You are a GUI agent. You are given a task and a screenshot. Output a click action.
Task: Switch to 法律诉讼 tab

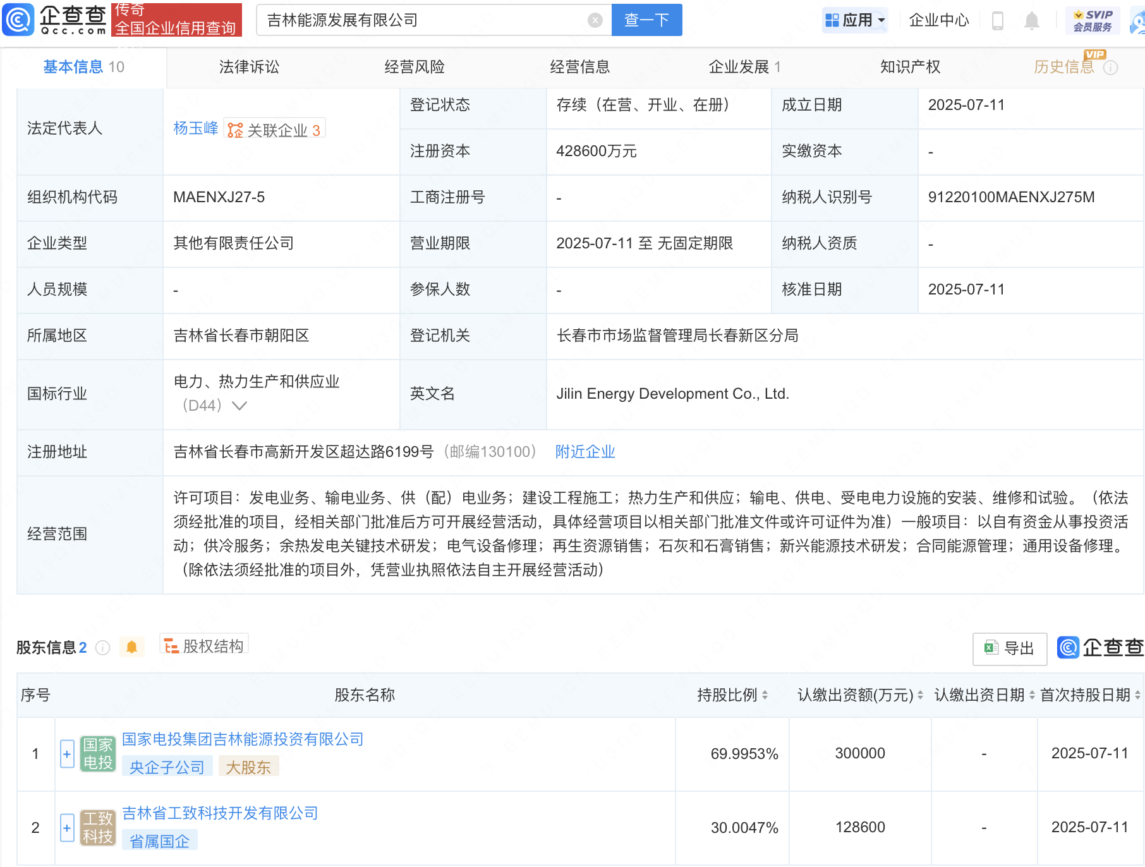coord(249,67)
